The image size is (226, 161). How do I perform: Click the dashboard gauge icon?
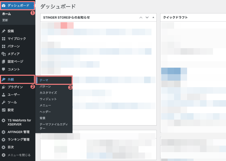pos(4,6)
